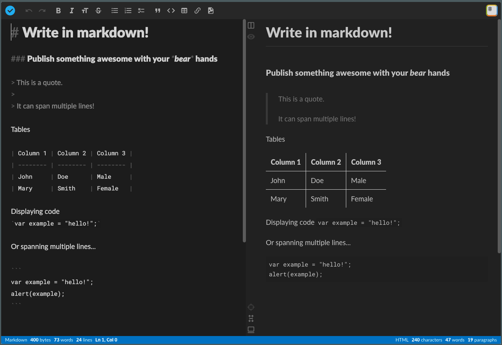Click '240 characters' in status bar
The height and width of the screenshot is (345, 502).
tap(427, 340)
